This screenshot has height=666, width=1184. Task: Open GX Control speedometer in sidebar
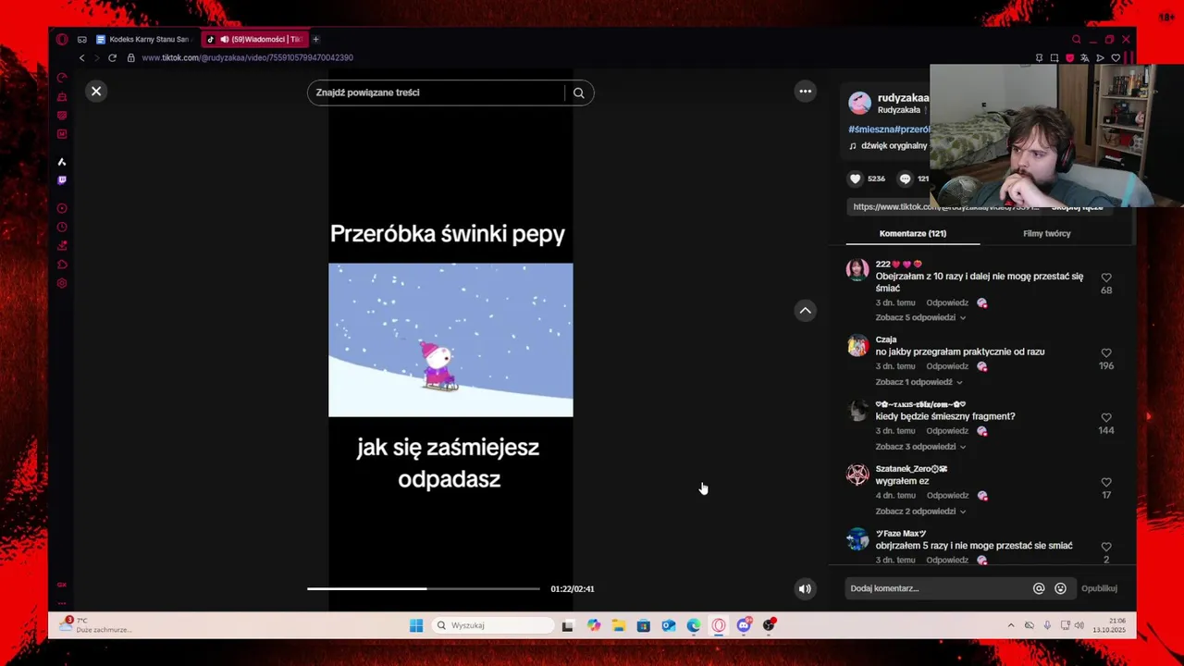pyautogui.click(x=62, y=78)
